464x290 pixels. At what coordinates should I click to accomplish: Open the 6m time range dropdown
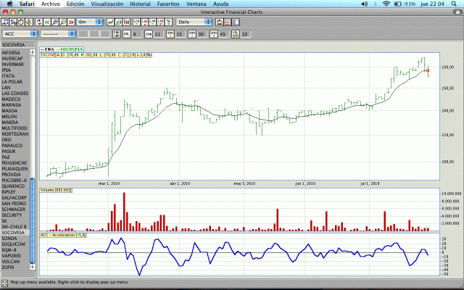91,22
